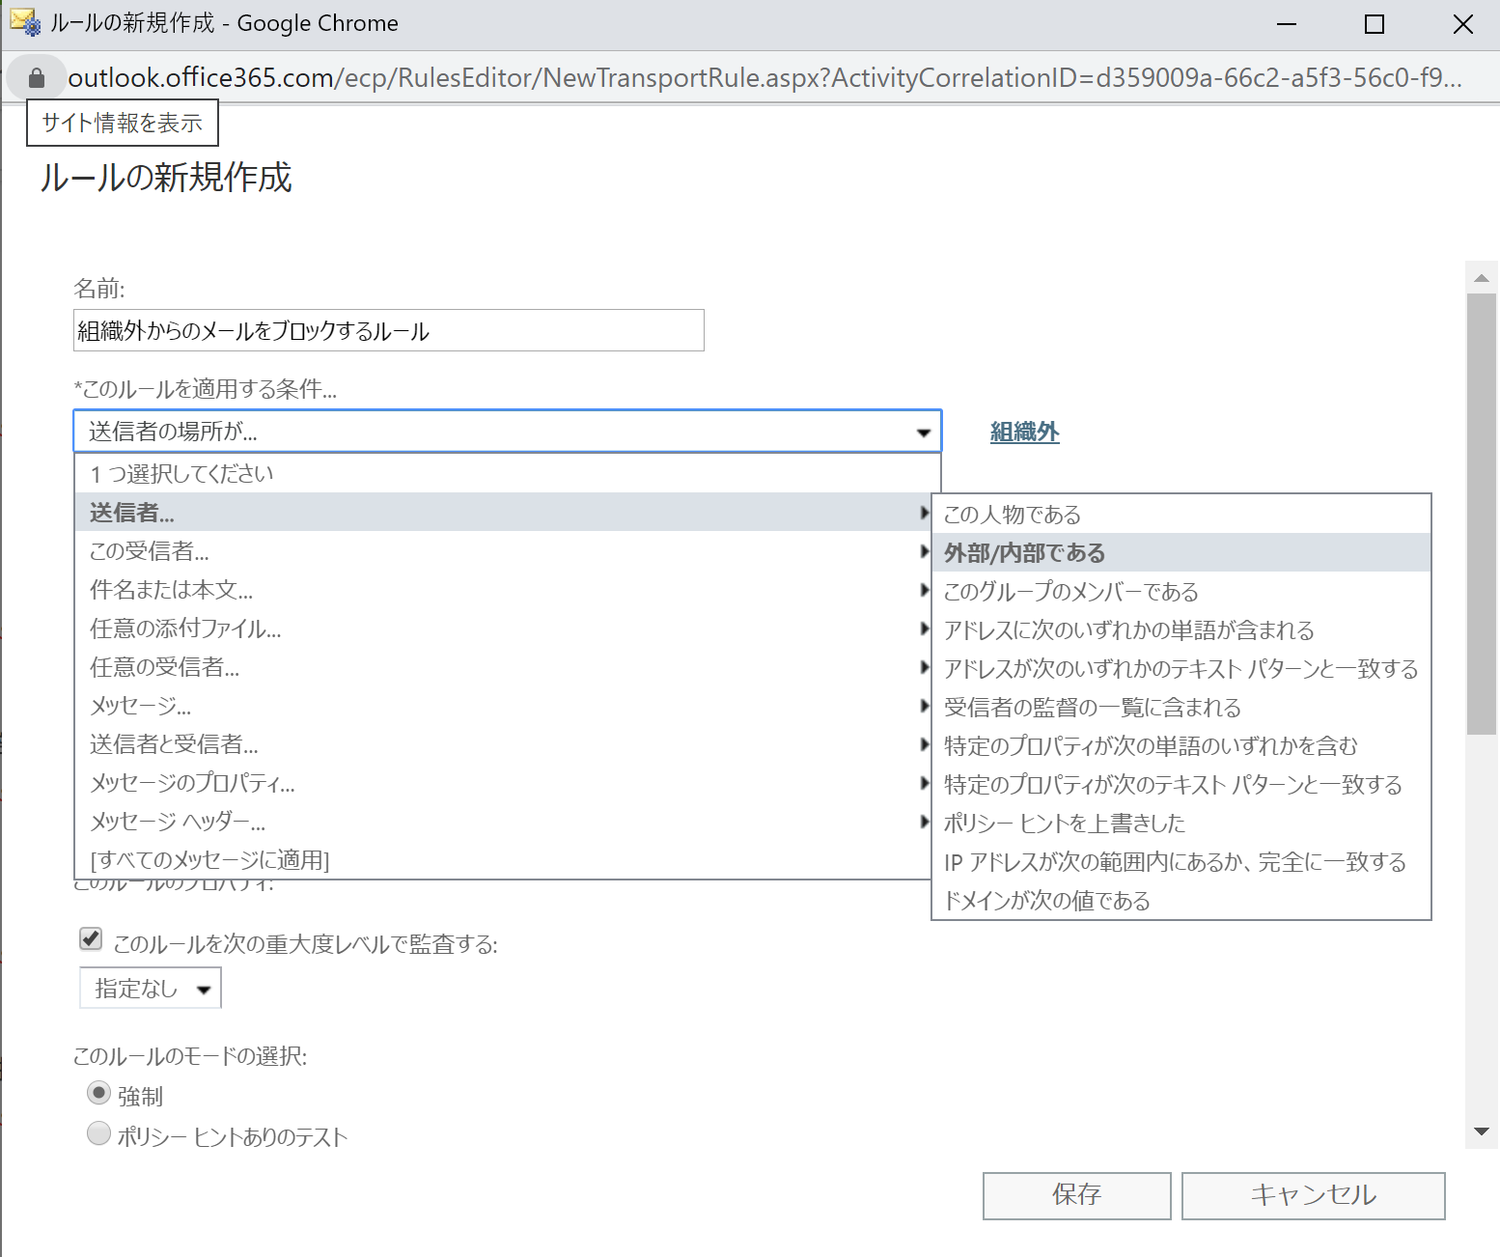Click the vertical scrollbar thumb
The height and width of the screenshot is (1257, 1500).
(1482, 515)
